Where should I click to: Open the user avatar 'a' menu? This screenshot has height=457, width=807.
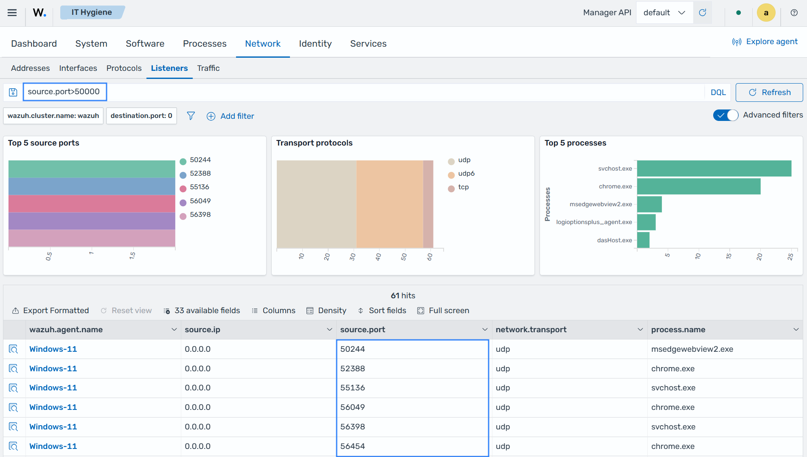click(x=766, y=13)
